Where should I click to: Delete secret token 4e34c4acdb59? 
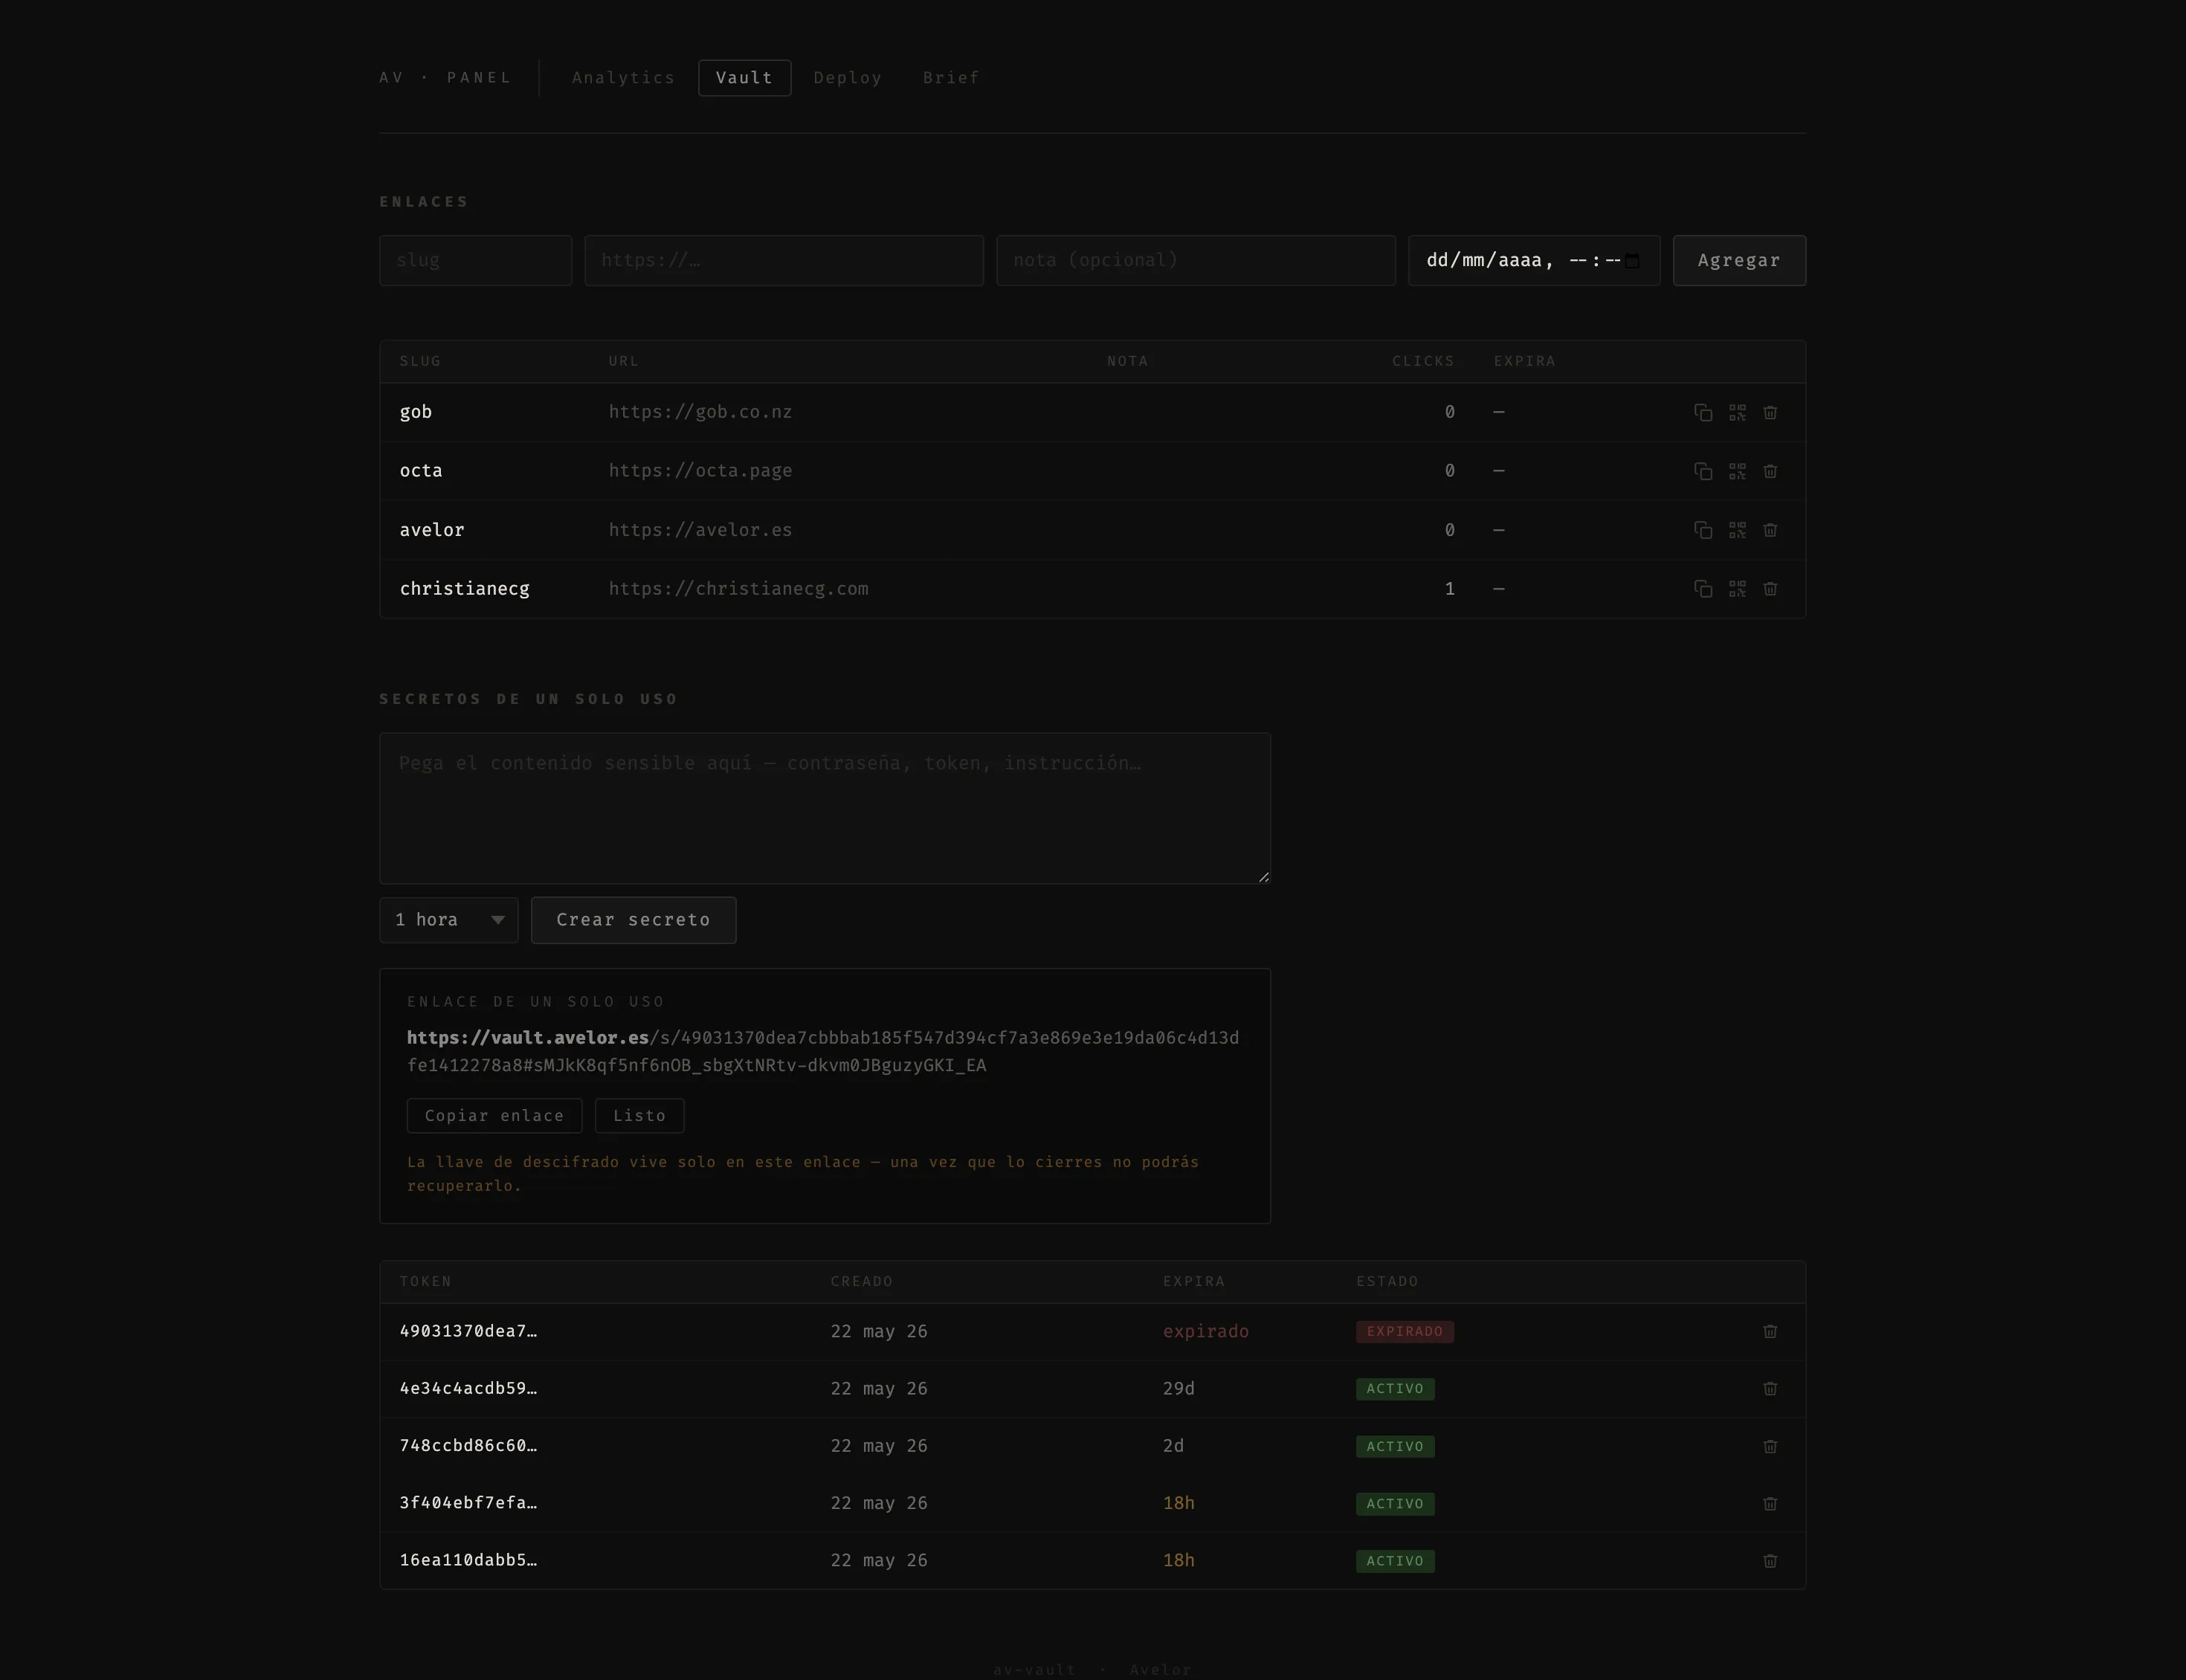[x=1770, y=1388]
